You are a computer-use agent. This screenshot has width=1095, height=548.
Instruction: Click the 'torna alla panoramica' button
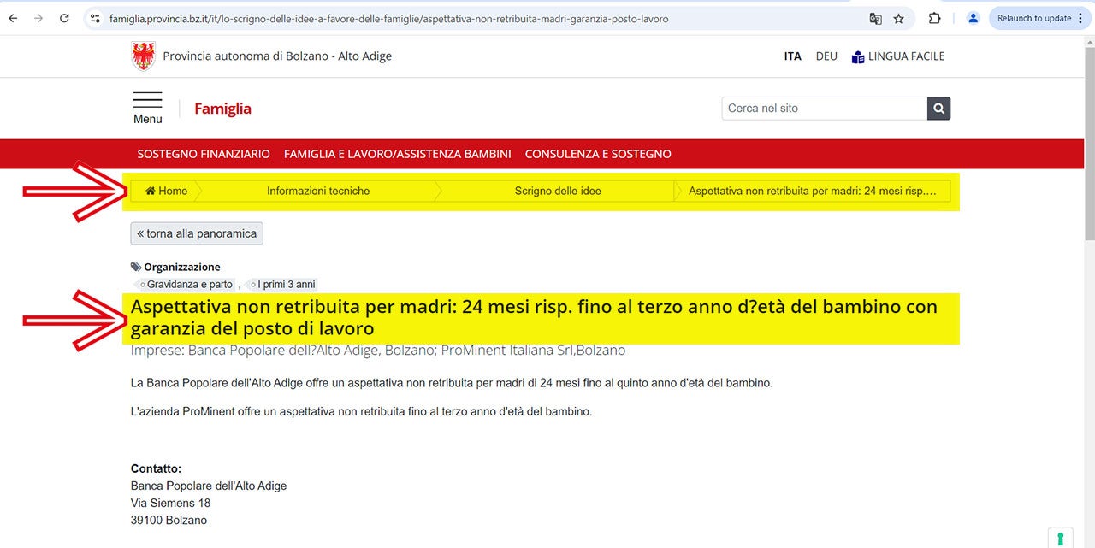click(x=197, y=233)
